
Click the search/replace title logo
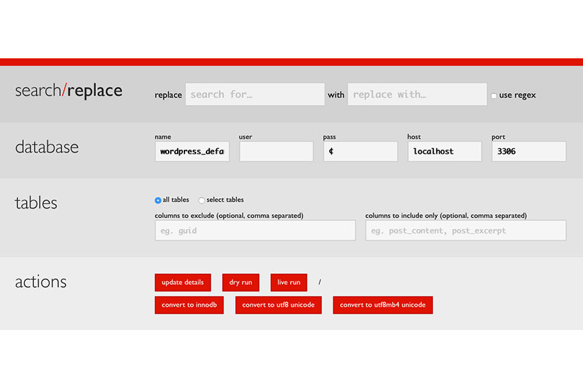coord(69,91)
